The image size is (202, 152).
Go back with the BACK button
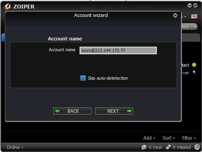click(72, 111)
